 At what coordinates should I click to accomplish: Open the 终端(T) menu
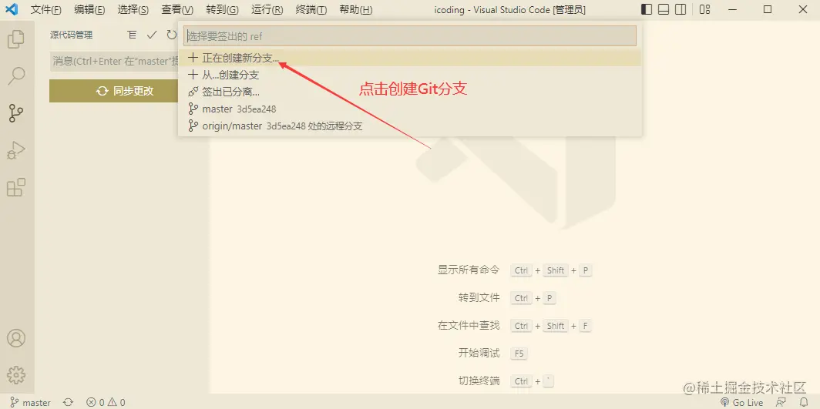click(311, 9)
